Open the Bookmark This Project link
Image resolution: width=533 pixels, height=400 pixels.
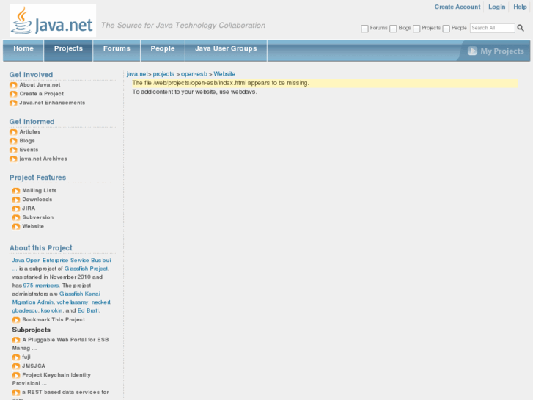click(x=54, y=319)
